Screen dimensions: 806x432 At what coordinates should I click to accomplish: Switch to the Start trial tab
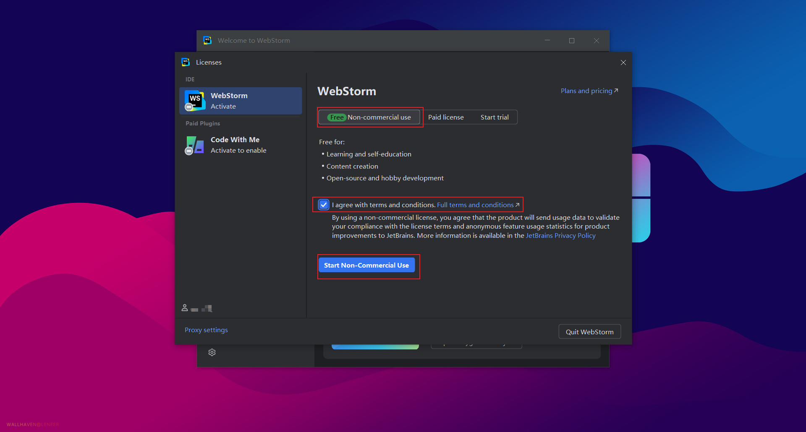[495, 117]
